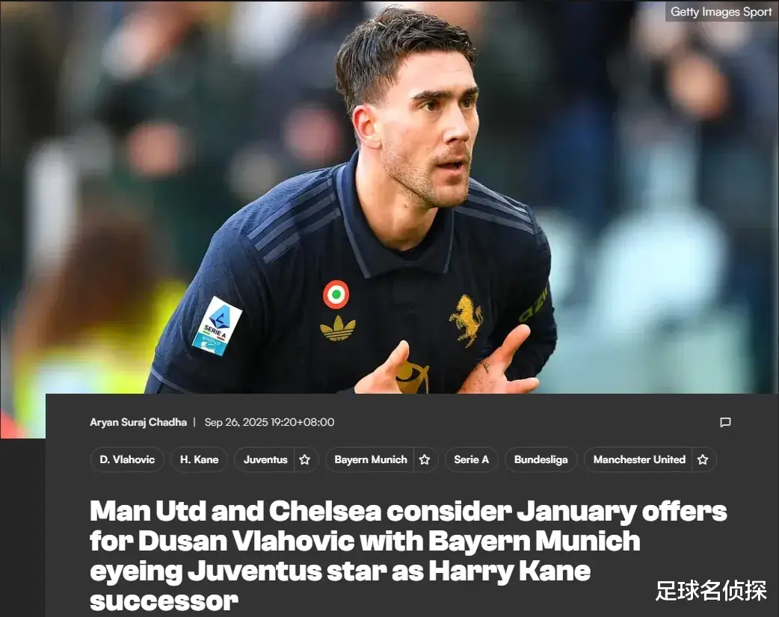Viewport: 779px width, 617px height.
Task: Click the golden horse crest on the jersey
Action: tap(466, 320)
